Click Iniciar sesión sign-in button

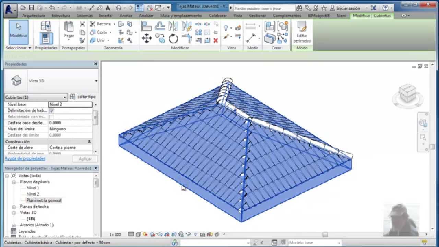345,8
